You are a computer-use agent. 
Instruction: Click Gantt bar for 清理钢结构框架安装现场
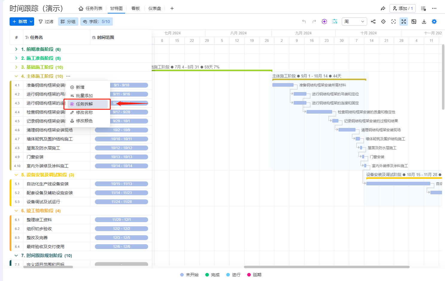(x=347, y=130)
